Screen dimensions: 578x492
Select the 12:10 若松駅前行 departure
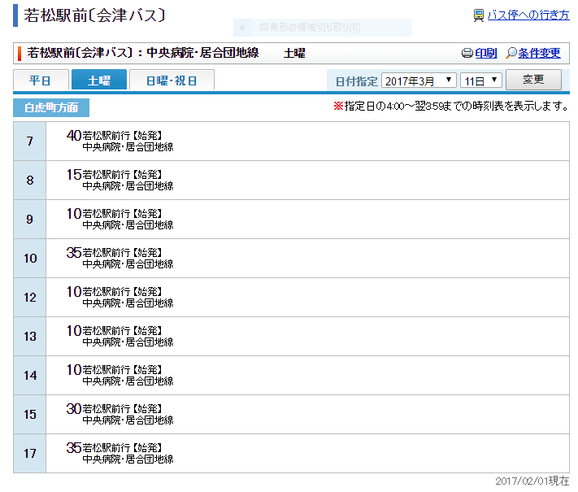[120, 298]
